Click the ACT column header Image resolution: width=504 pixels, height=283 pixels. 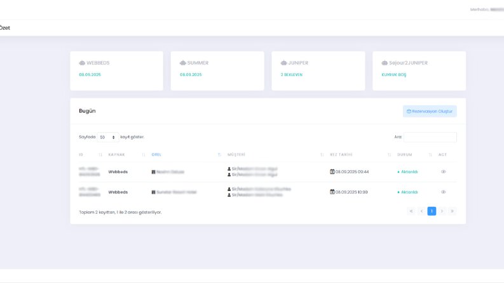coord(442,155)
